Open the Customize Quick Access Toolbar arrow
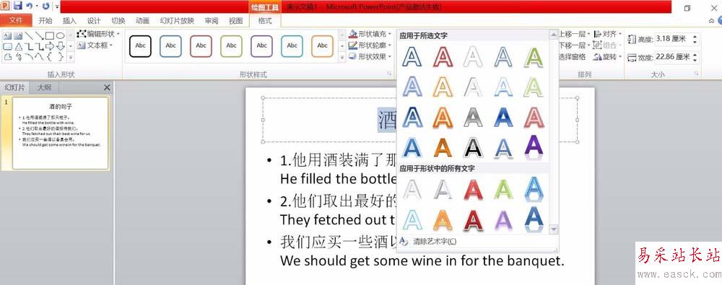722x285 pixels. pyautogui.click(x=56, y=6)
